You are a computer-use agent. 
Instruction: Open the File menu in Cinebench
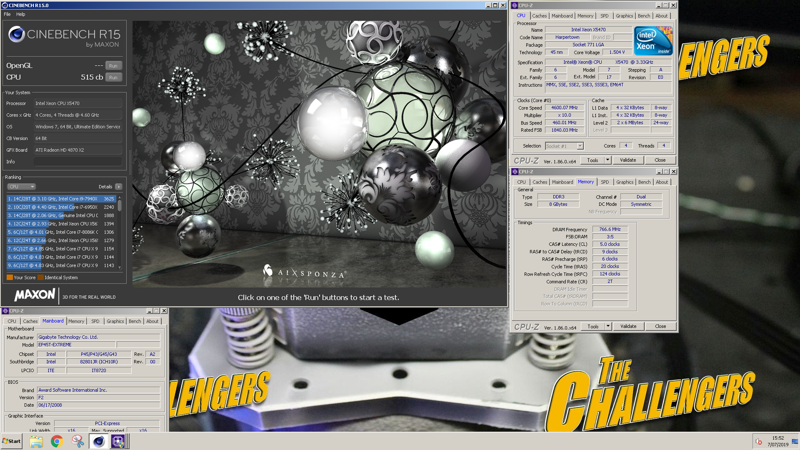[7, 14]
